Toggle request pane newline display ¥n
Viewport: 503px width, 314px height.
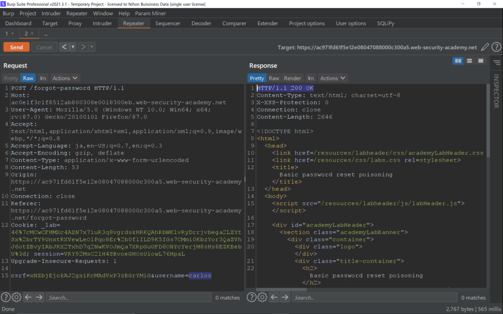coord(43,78)
